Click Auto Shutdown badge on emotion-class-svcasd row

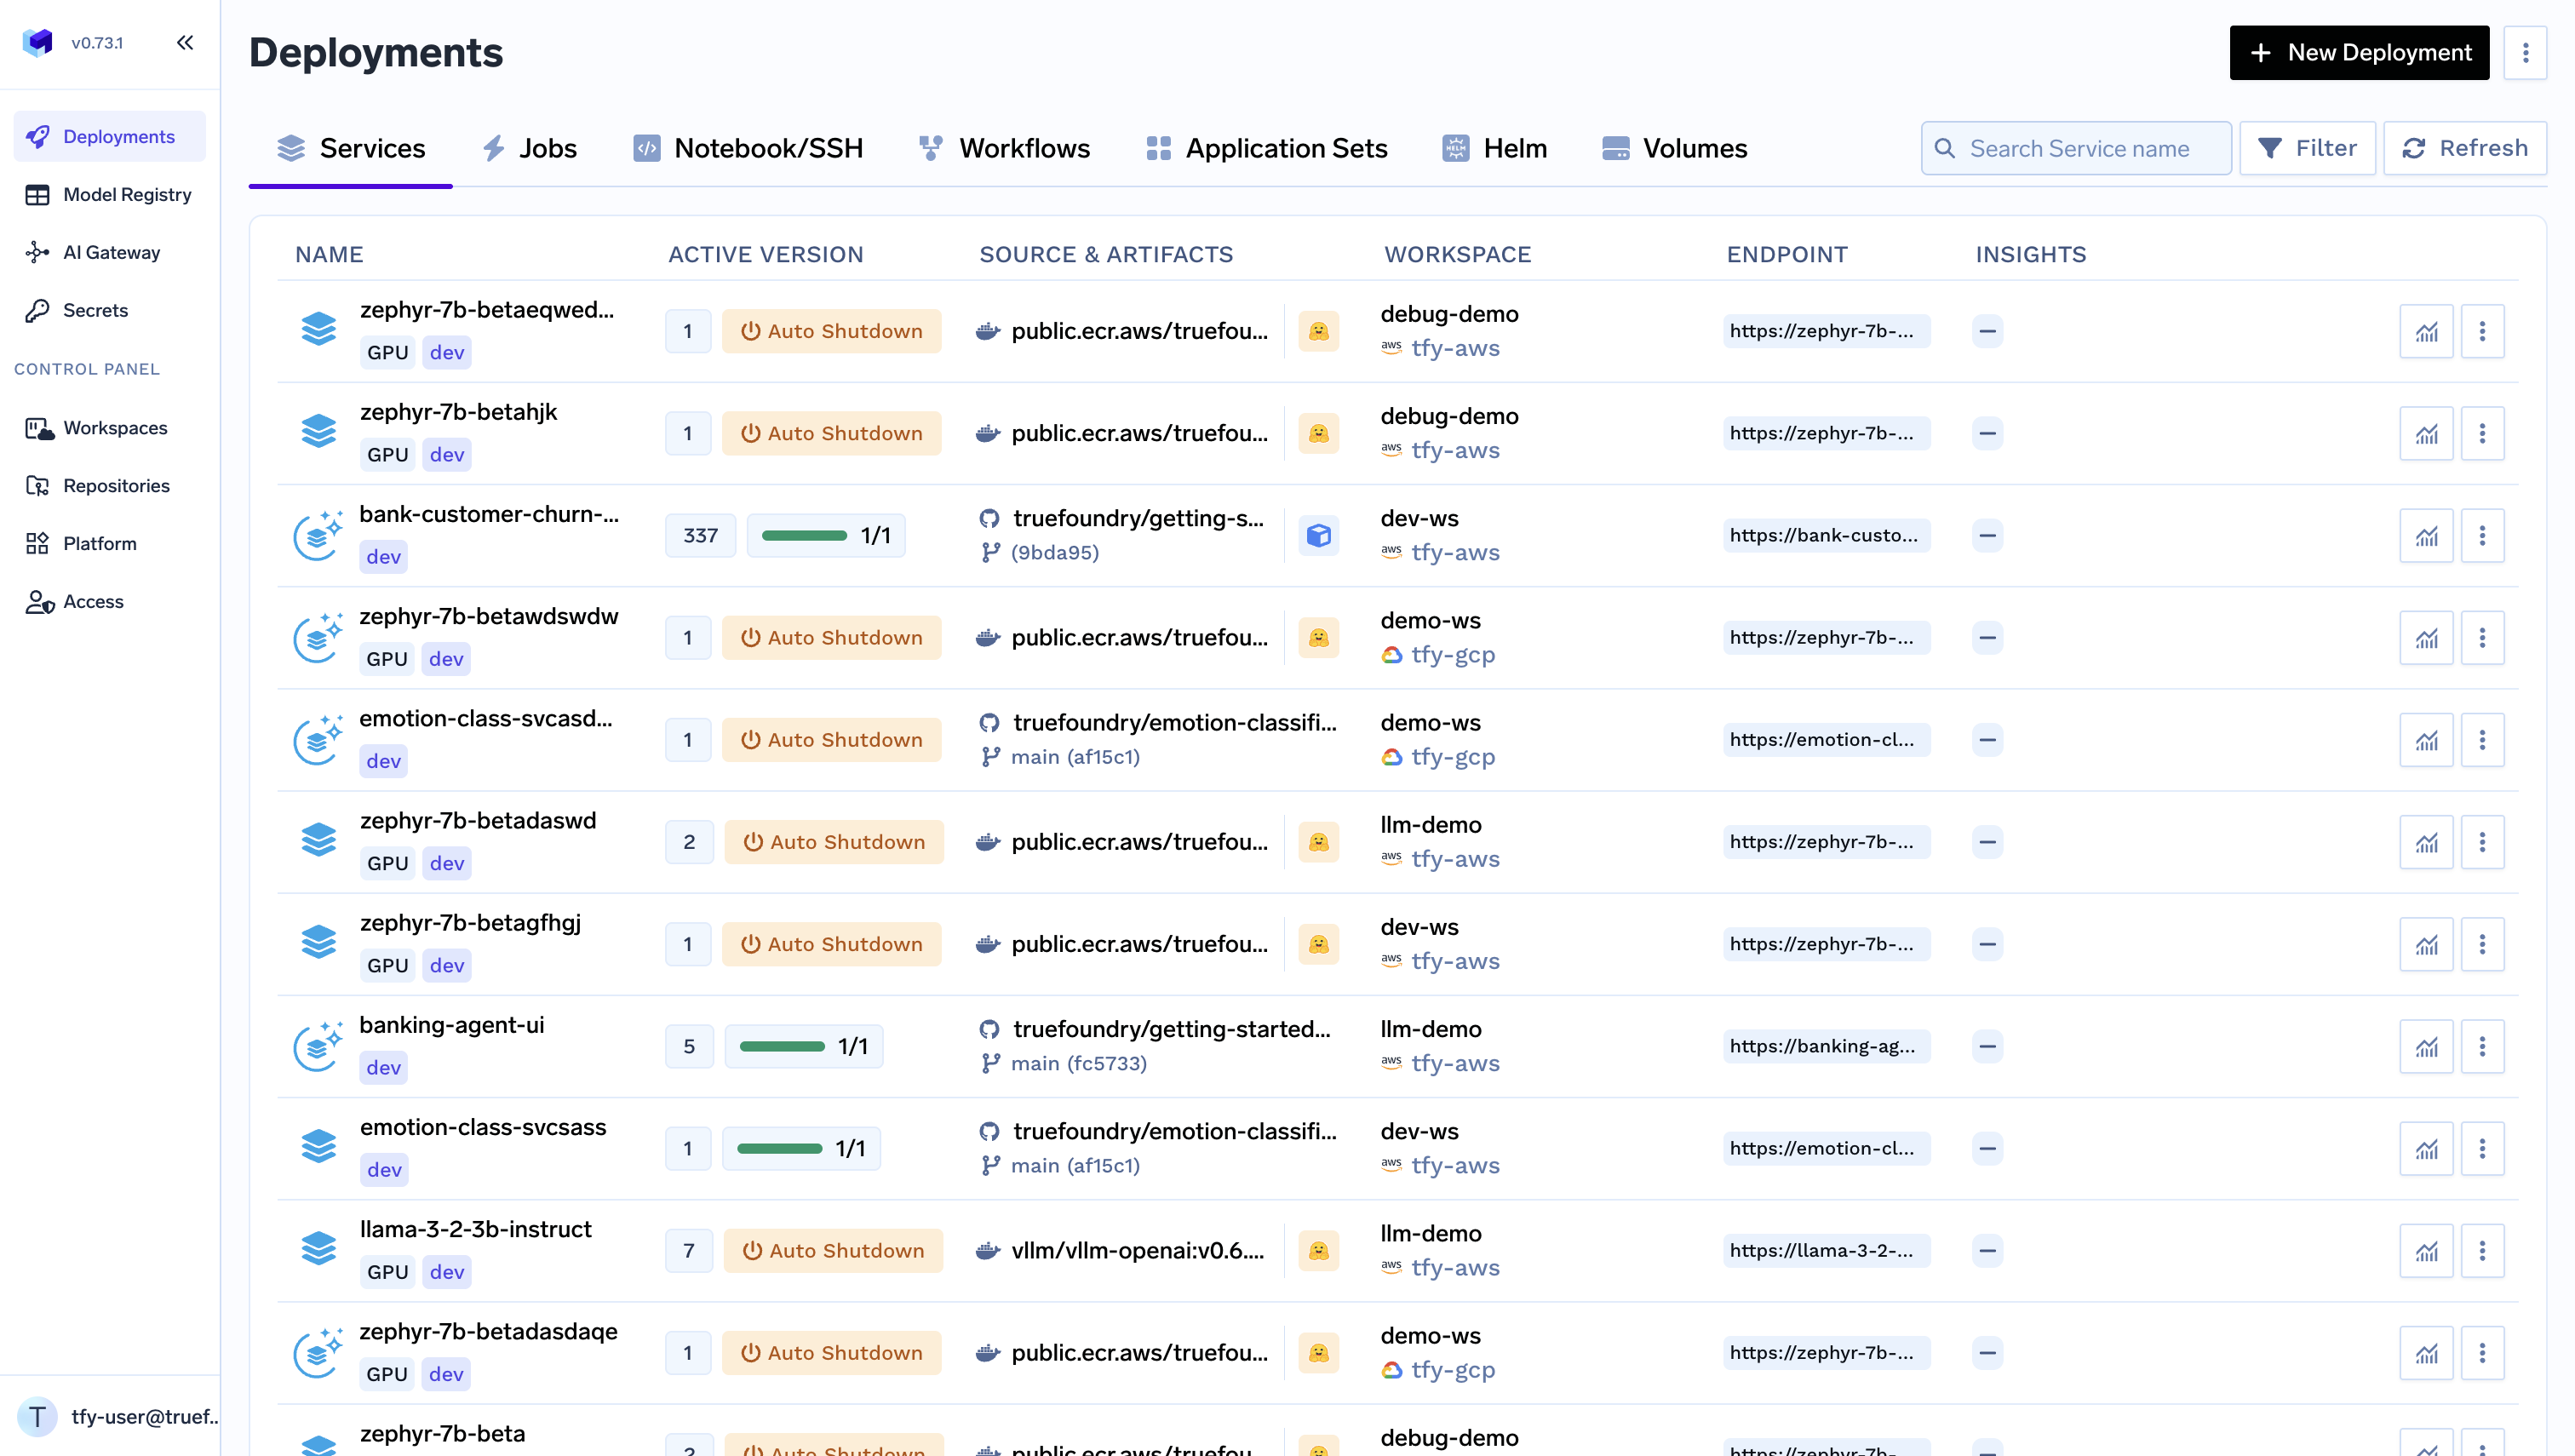[831, 740]
